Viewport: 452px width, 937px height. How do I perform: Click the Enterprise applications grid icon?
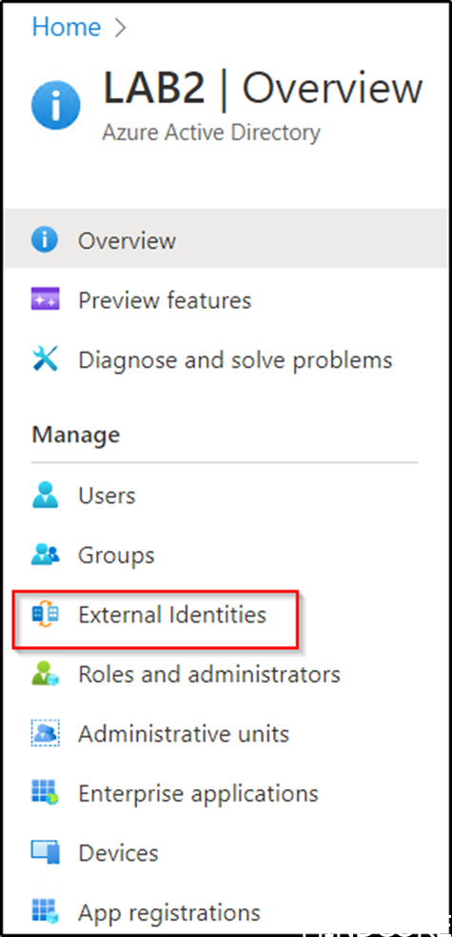pyautogui.click(x=45, y=794)
